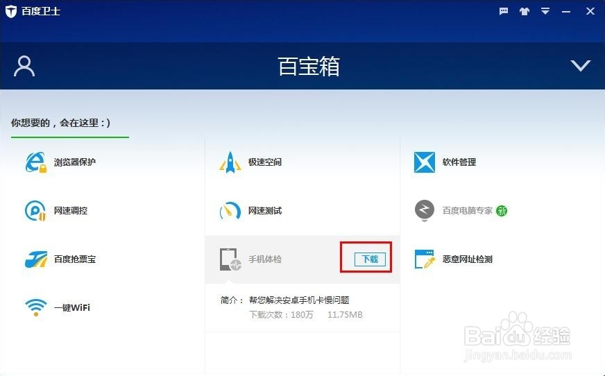Open the 网速测试 speedometer icon
Screen dimensions: 605x376
[230, 211]
